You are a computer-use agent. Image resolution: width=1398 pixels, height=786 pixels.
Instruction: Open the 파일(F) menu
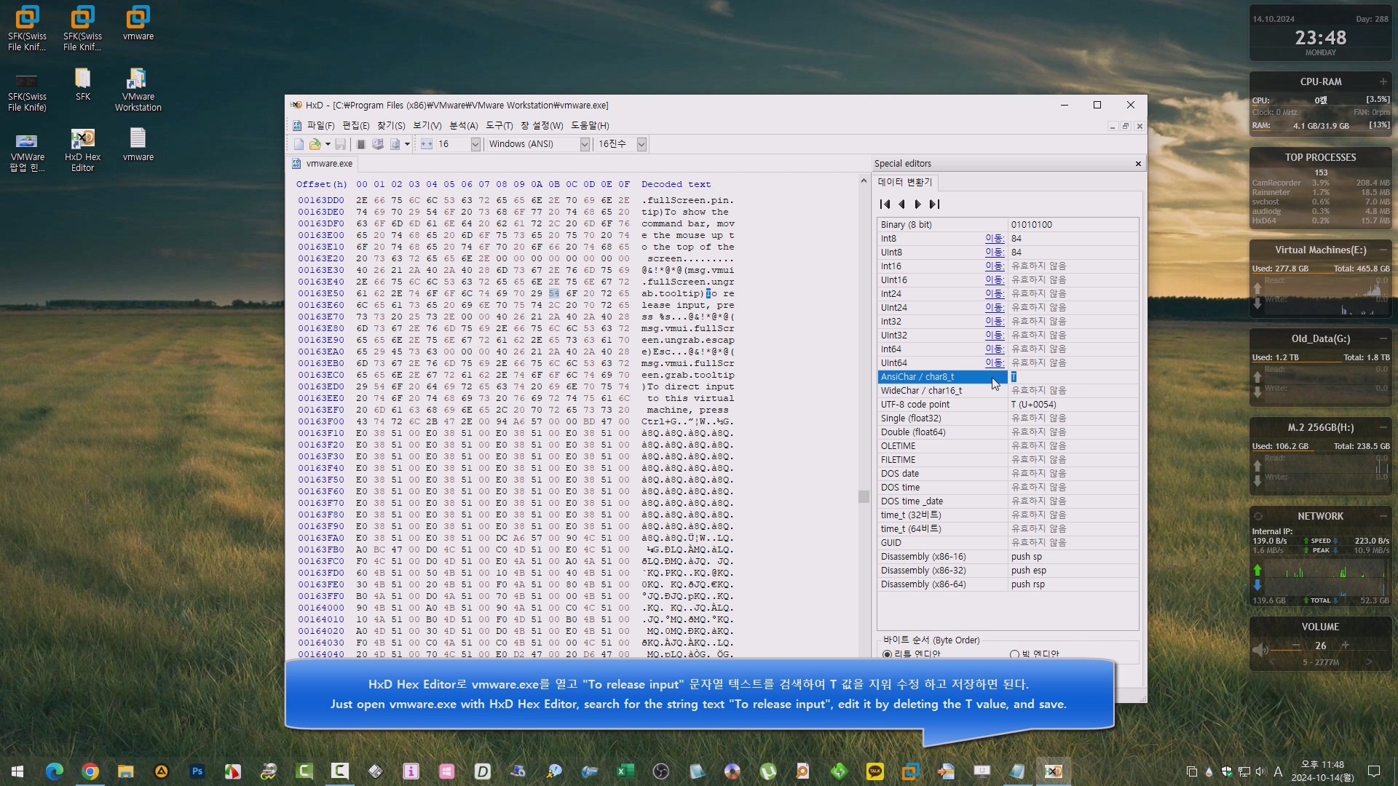point(320,125)
